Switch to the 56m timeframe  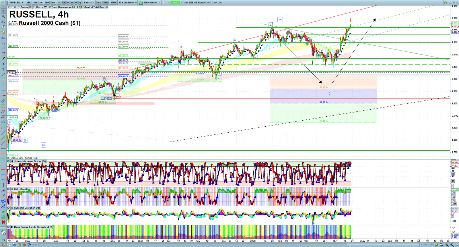point(53,3)
